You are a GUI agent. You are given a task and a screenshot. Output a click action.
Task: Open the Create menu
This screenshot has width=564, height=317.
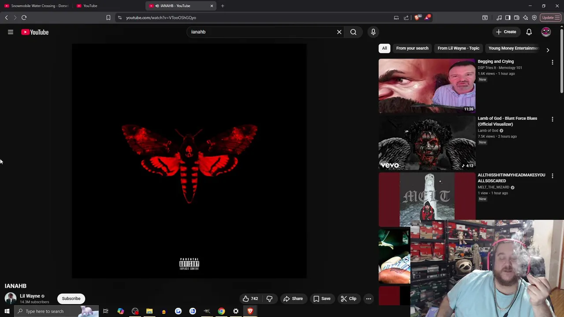click(506, 32)
